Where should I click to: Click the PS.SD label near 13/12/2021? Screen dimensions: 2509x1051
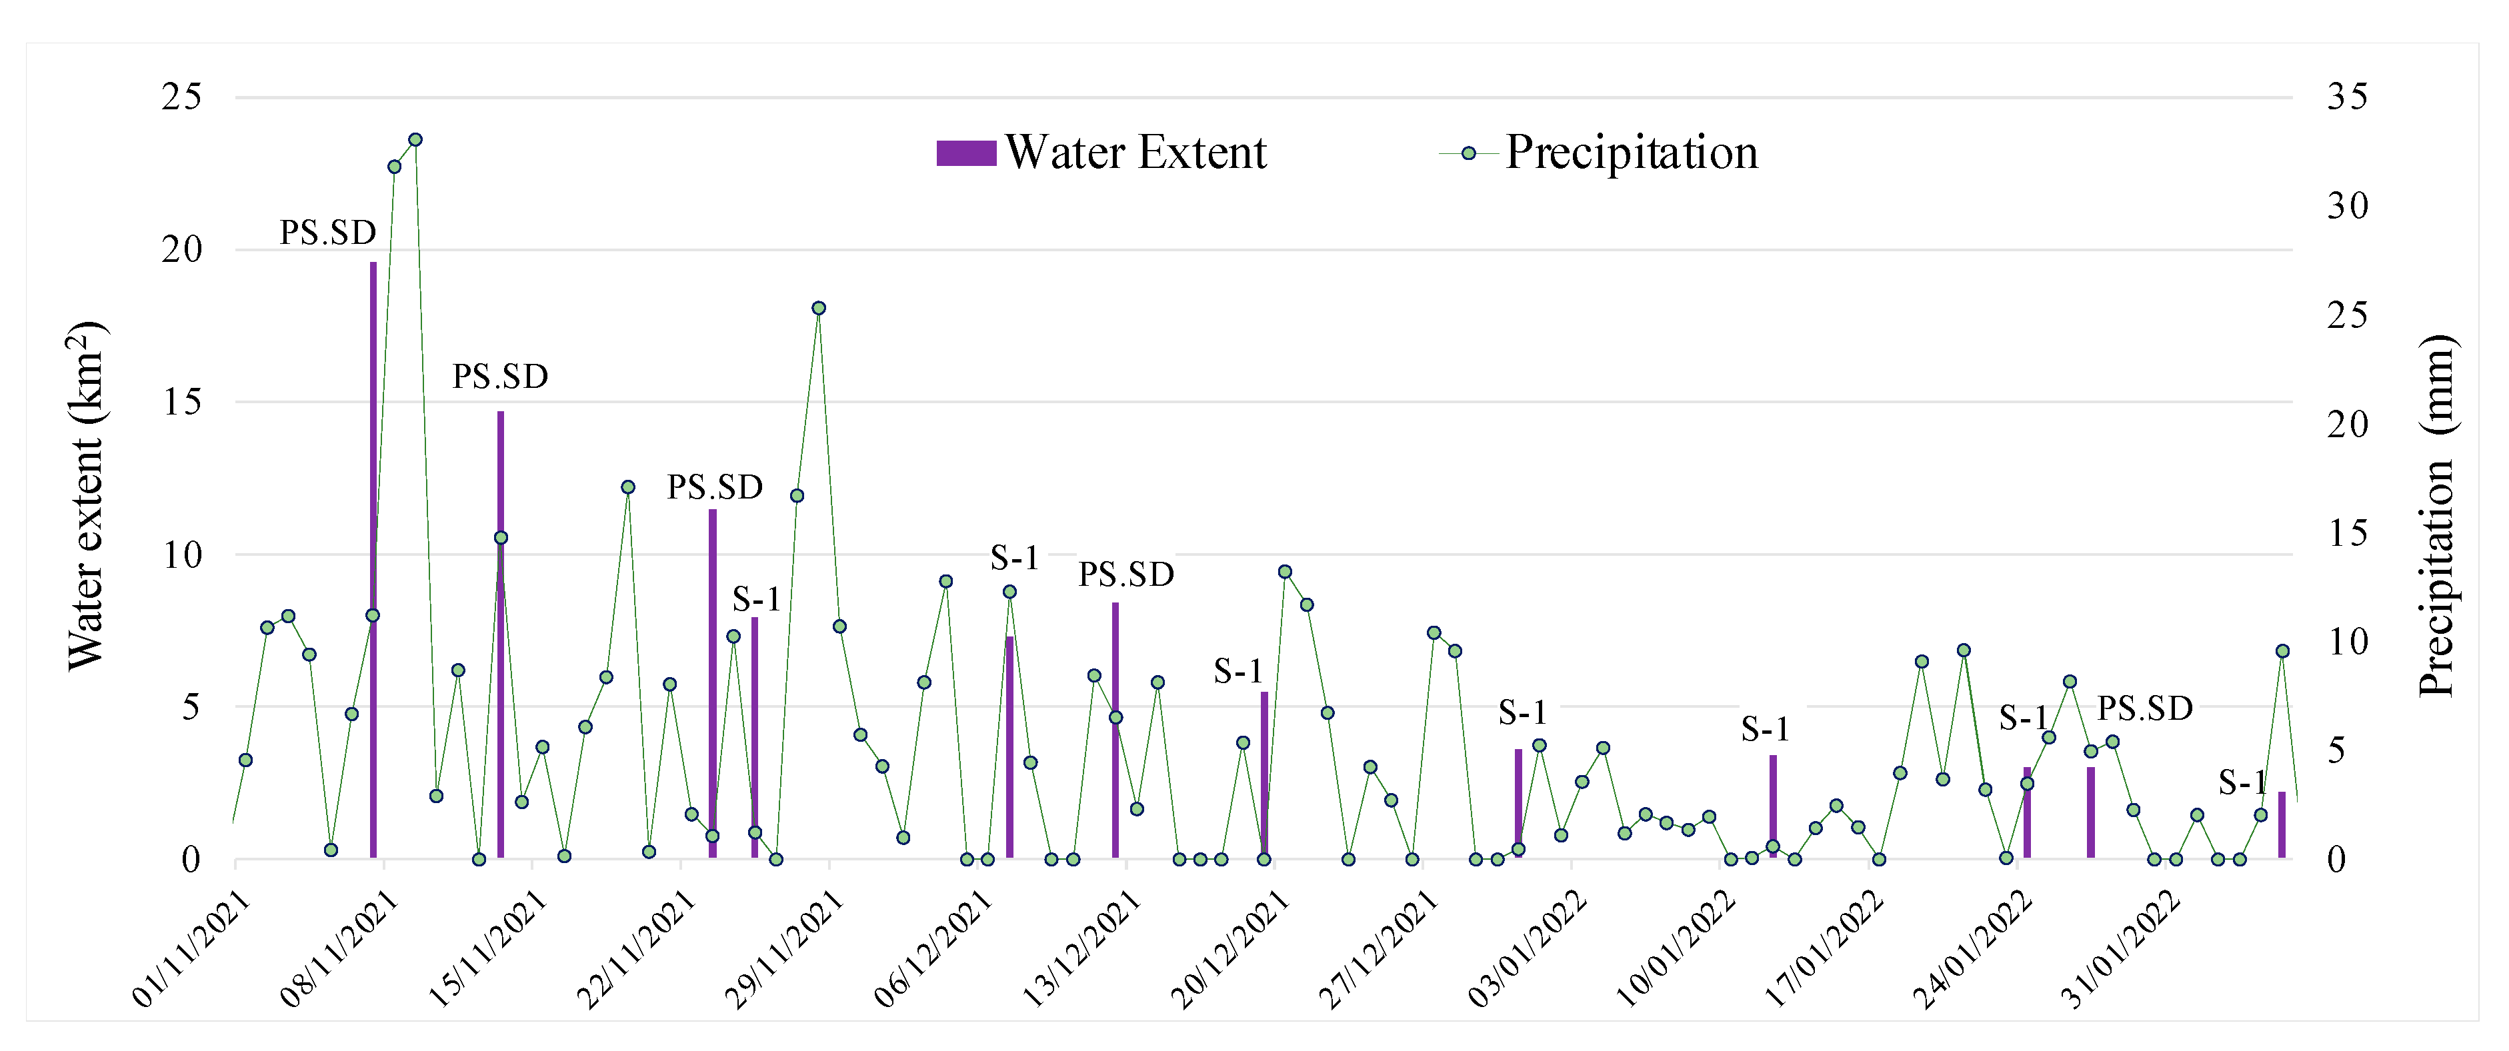(1126, 575)
